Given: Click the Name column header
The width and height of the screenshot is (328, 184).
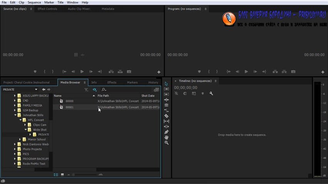Looking at the screenshot, I should (58, 95).
